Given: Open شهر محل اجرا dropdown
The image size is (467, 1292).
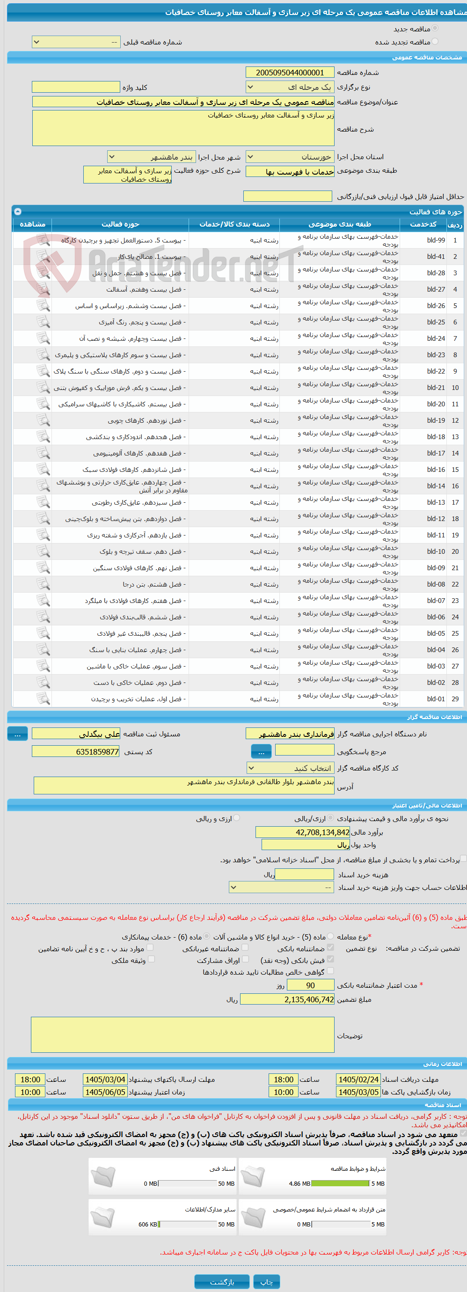Looking at the screenshot, I should (x=151, y=157).
